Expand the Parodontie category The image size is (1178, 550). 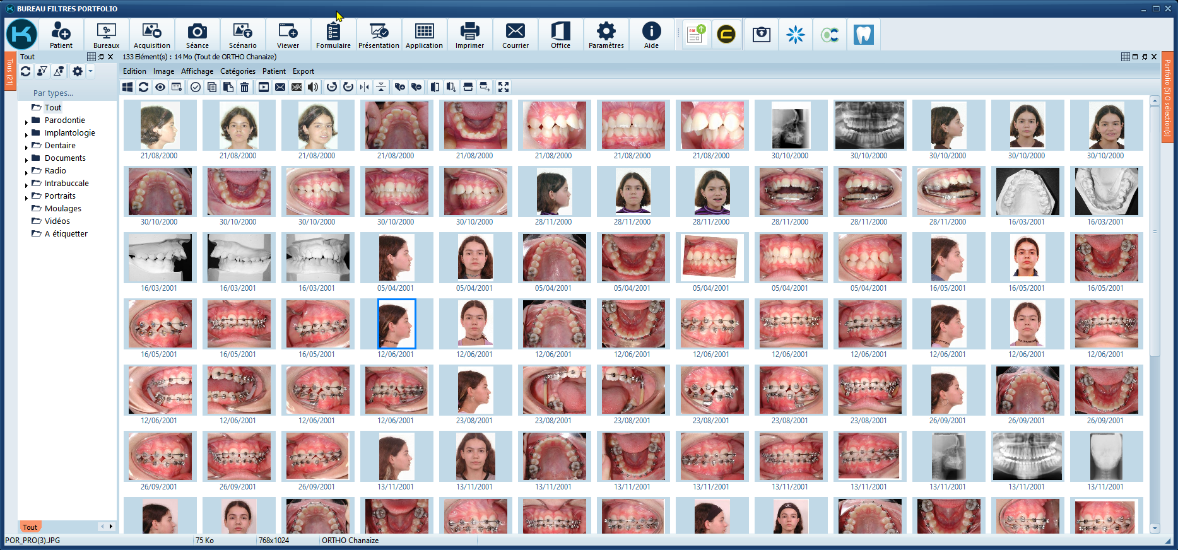point(27,122)
